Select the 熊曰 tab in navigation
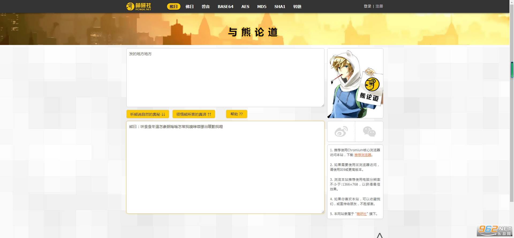Screen dimensions: 514x238 pos(173,6)
